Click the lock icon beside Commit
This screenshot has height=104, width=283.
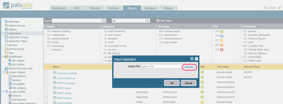(280, 8)
